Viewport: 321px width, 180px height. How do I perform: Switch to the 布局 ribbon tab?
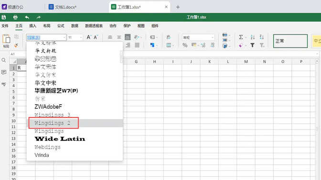pos(47,26)
